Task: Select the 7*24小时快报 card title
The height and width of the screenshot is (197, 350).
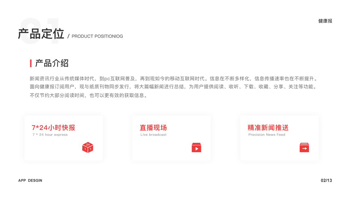Action: [x=53, y=127]
